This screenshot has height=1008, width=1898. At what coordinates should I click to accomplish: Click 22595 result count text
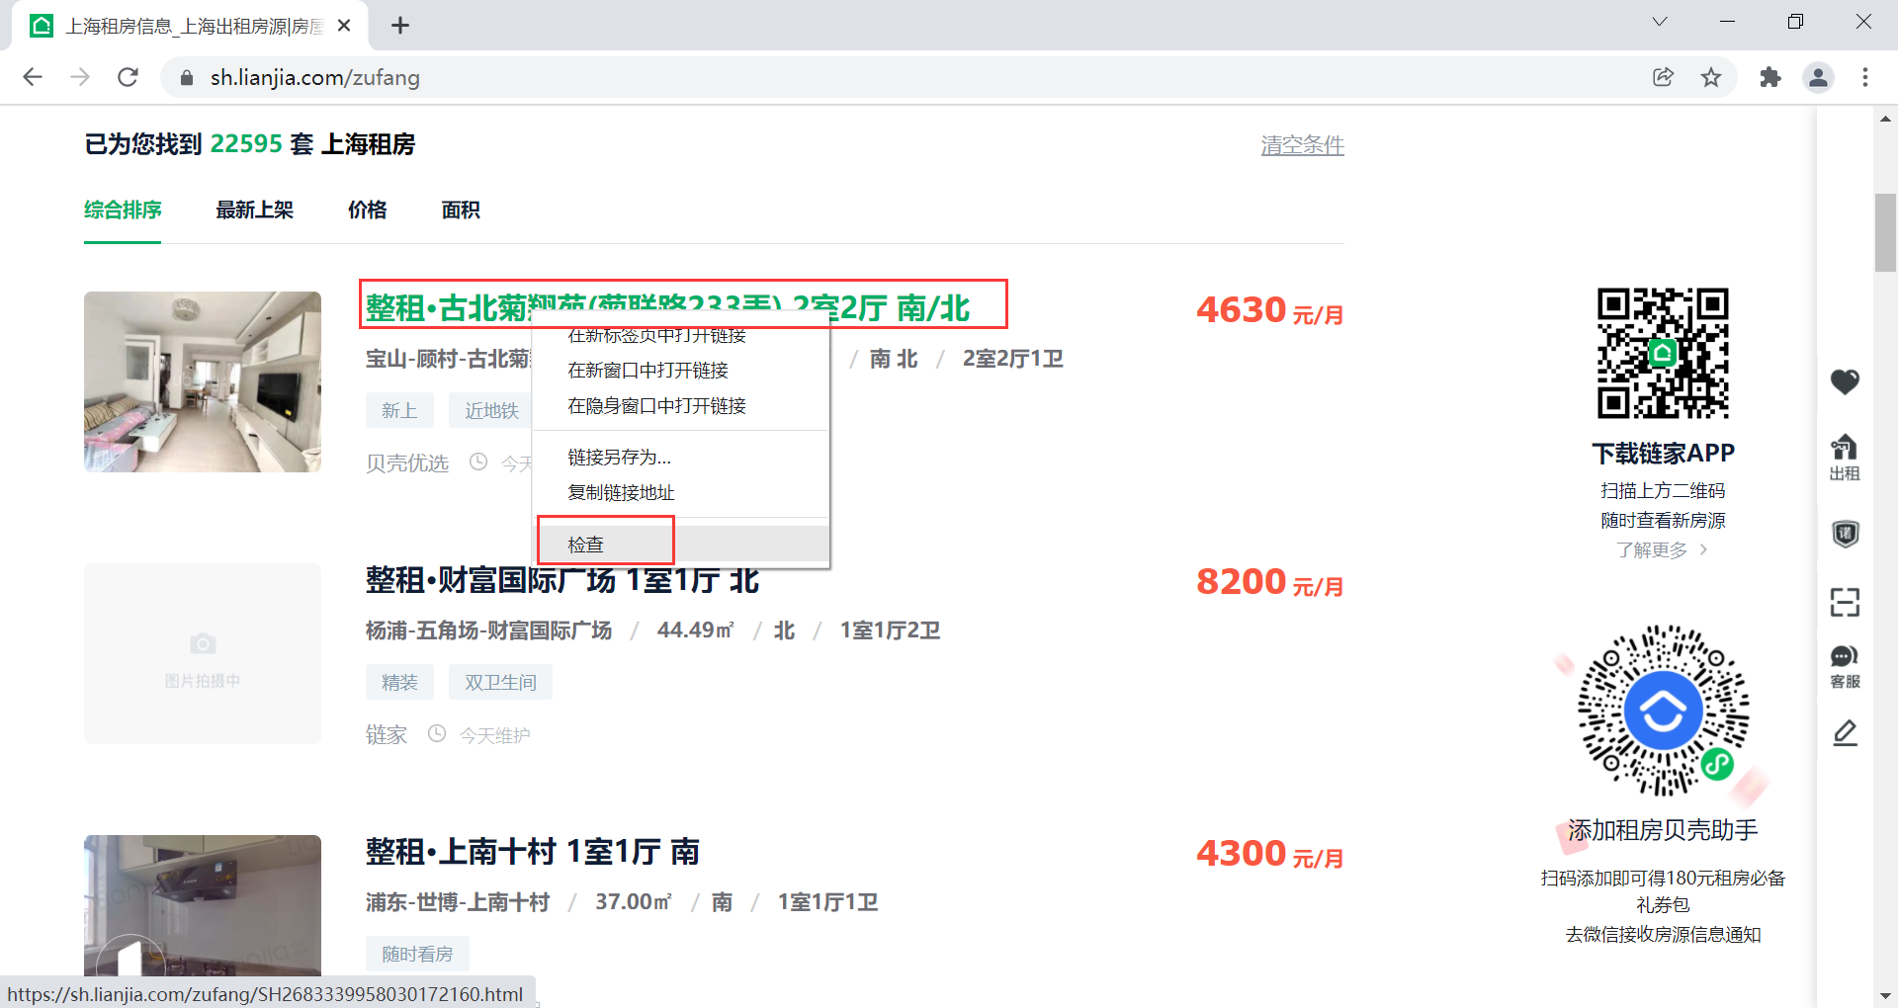pos(246,144)
